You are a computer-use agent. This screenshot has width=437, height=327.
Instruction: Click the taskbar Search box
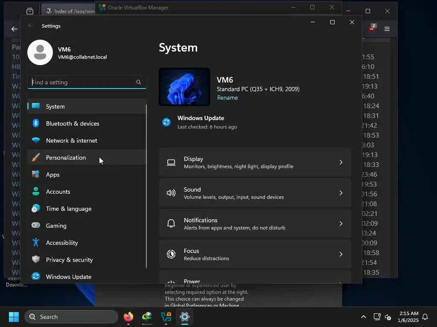pyautogui.click(x=71, y=317)
